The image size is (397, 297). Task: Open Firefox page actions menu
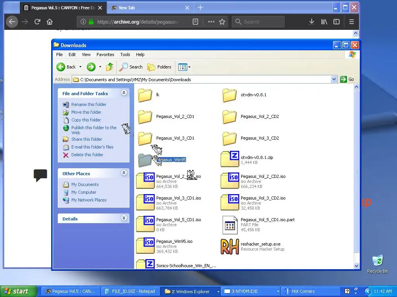click(211, 22)
